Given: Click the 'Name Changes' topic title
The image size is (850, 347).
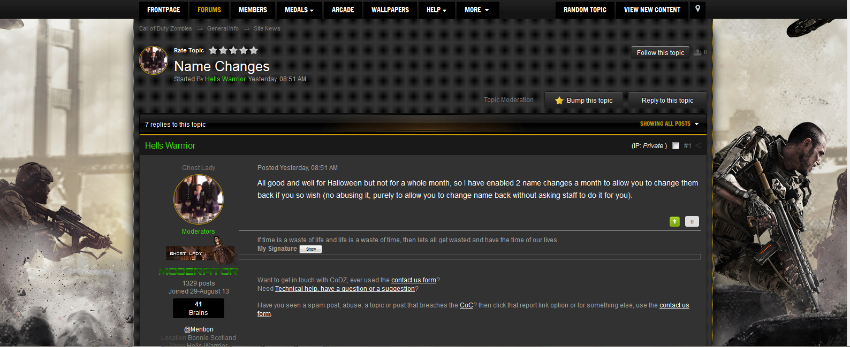Looking at the screenshot, I should [x=222, y=66].
